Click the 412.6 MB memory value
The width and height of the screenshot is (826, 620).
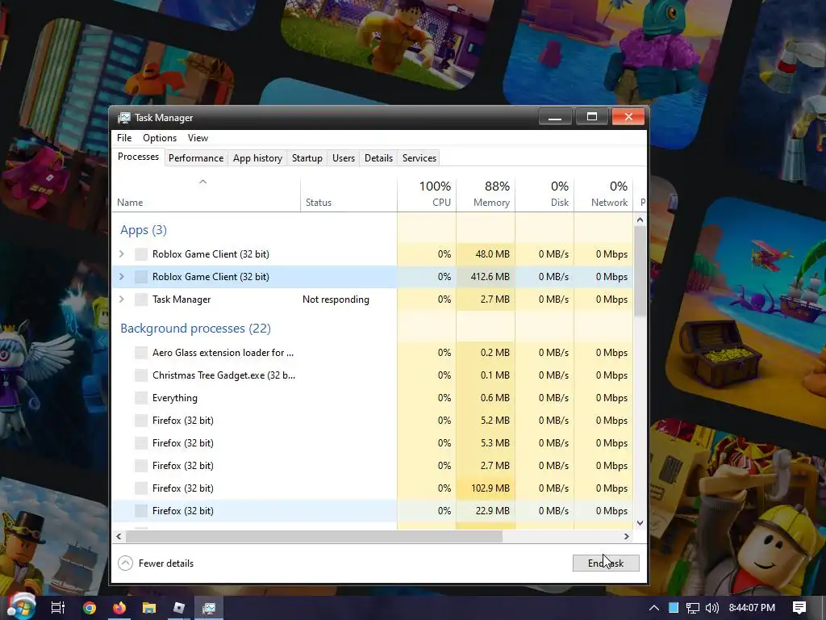(x=490, y=277)
